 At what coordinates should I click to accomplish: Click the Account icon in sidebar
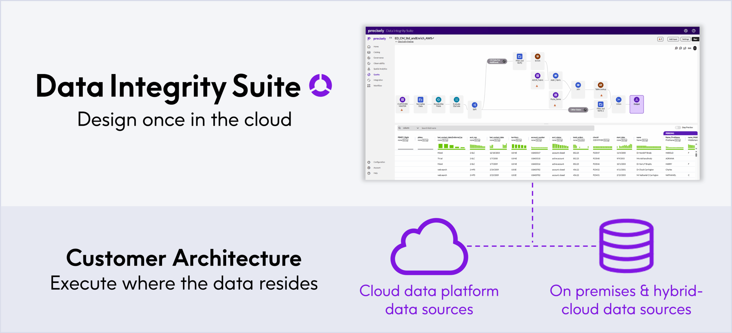pos(369,168)
